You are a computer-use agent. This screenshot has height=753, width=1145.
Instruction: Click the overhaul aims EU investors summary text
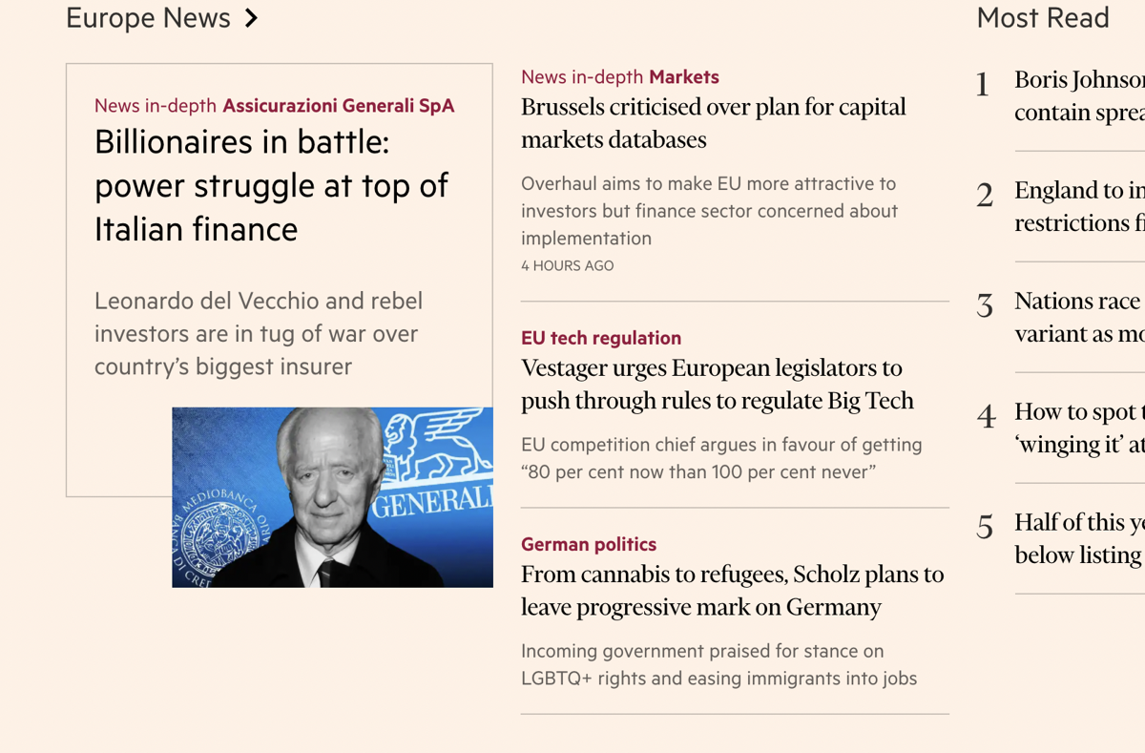click(x=709, y=211)
